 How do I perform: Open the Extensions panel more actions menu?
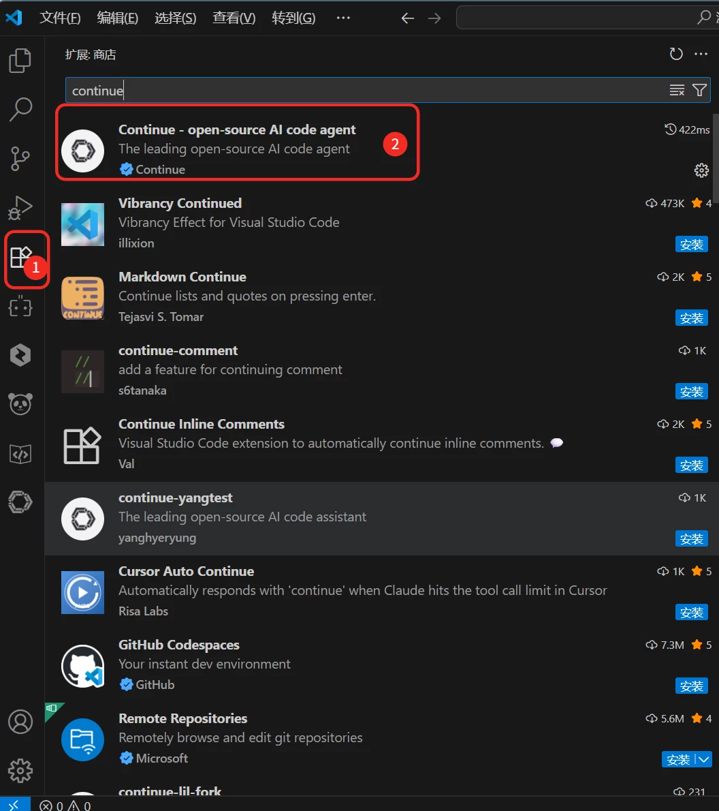tap(701, 55)
